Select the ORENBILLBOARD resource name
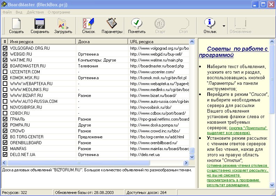The height and width of the screenshot is (196, 276). [26, 143]
